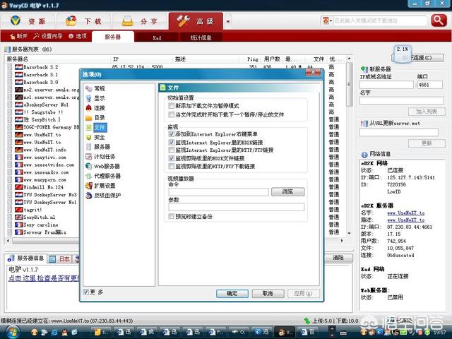Switch to the 日志 log tab

pyautogui.click(x=60, y=259)
